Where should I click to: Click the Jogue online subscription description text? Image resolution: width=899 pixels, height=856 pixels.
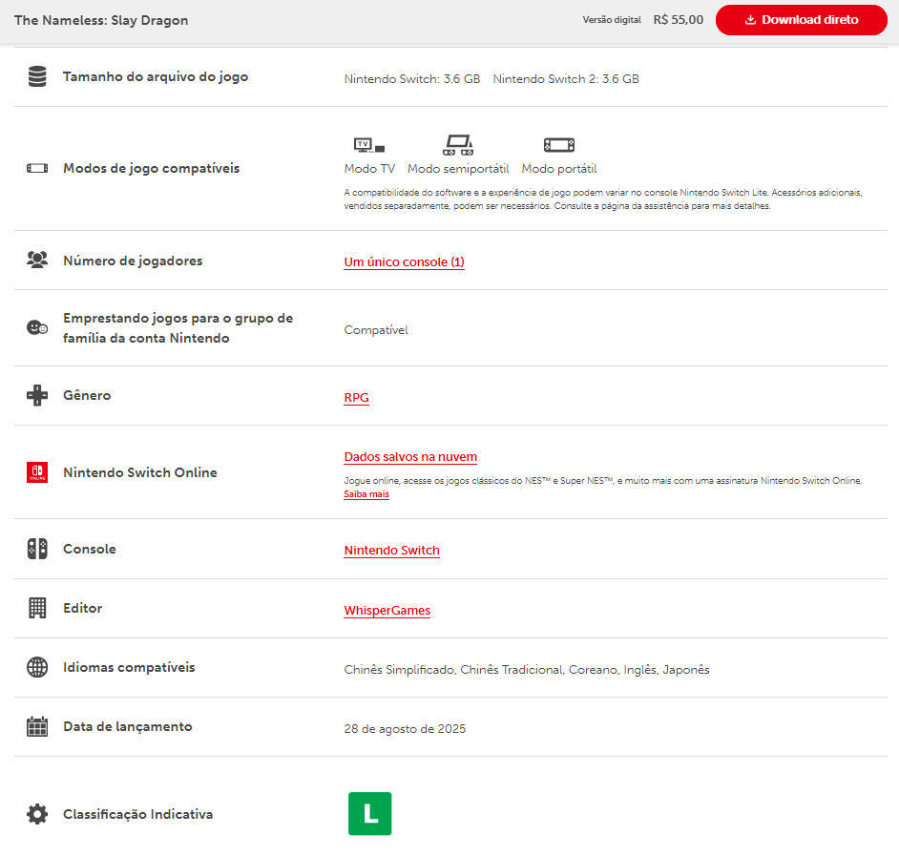(603, 481)
